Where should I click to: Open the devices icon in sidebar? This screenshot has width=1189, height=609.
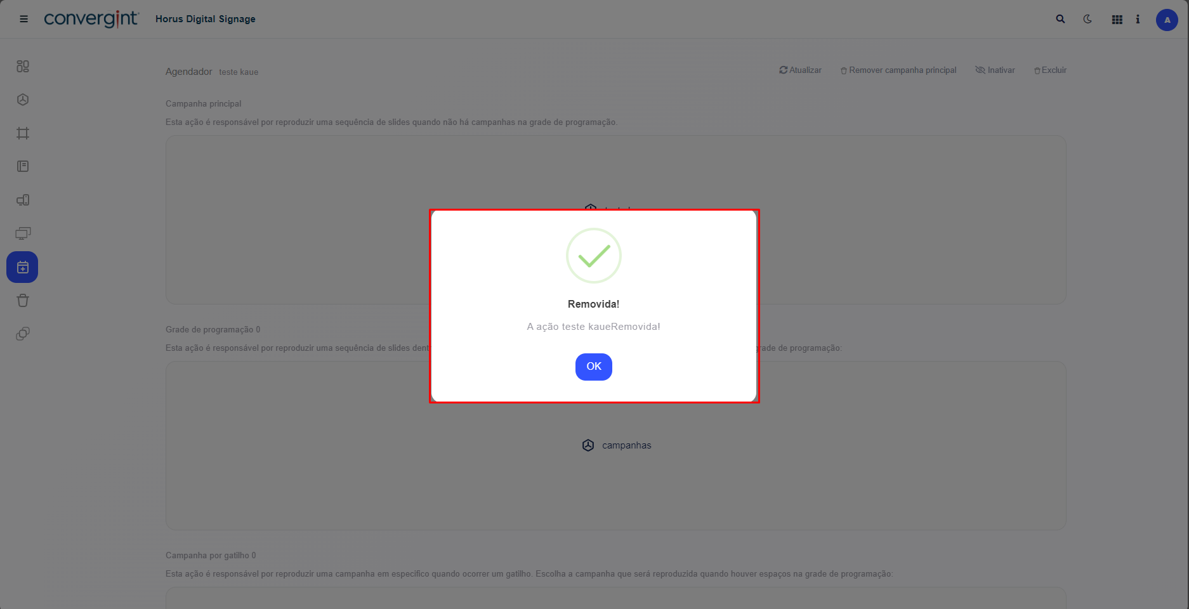(x=23, y=200)
